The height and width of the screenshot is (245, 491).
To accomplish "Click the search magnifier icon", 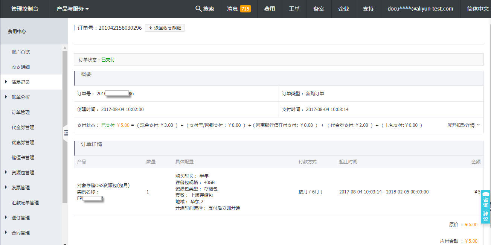I will coord(198,9).
